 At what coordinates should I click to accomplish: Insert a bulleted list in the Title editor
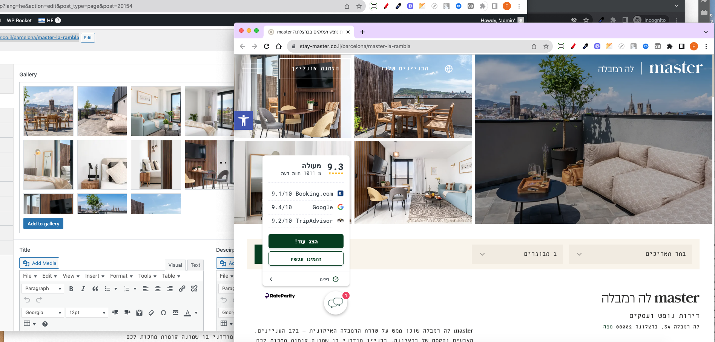point(107,289)
